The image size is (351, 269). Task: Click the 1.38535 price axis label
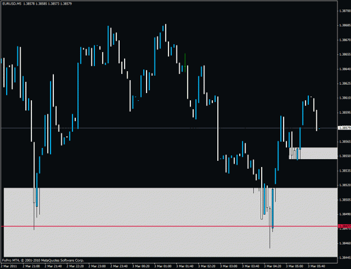pyautogui.click(x=345, y=170)
